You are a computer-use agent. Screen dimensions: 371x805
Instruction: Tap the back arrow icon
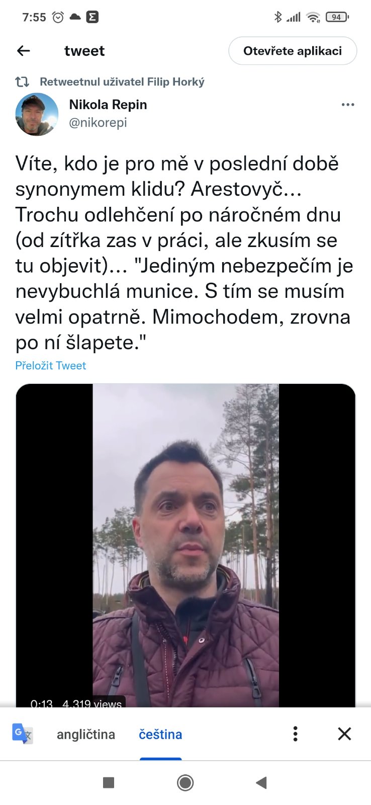tap(24, 51)
